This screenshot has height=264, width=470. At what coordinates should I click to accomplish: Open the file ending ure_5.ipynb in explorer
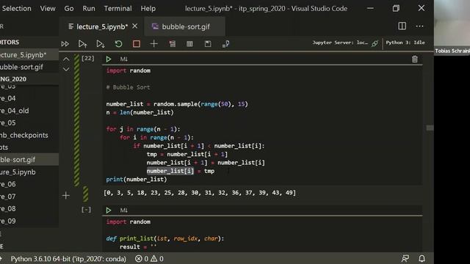pyautogui.click(x=29, y=172)
